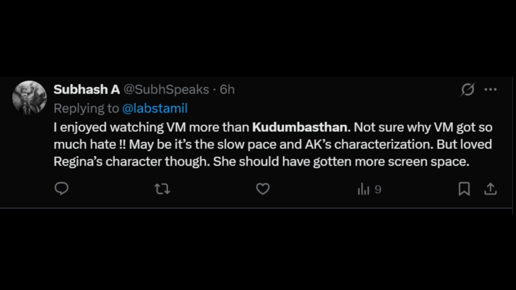The width and height of the screenshot is (516, 290).
Task: Click the Reply speech bubble icon
Action: (x=62, y=189)
